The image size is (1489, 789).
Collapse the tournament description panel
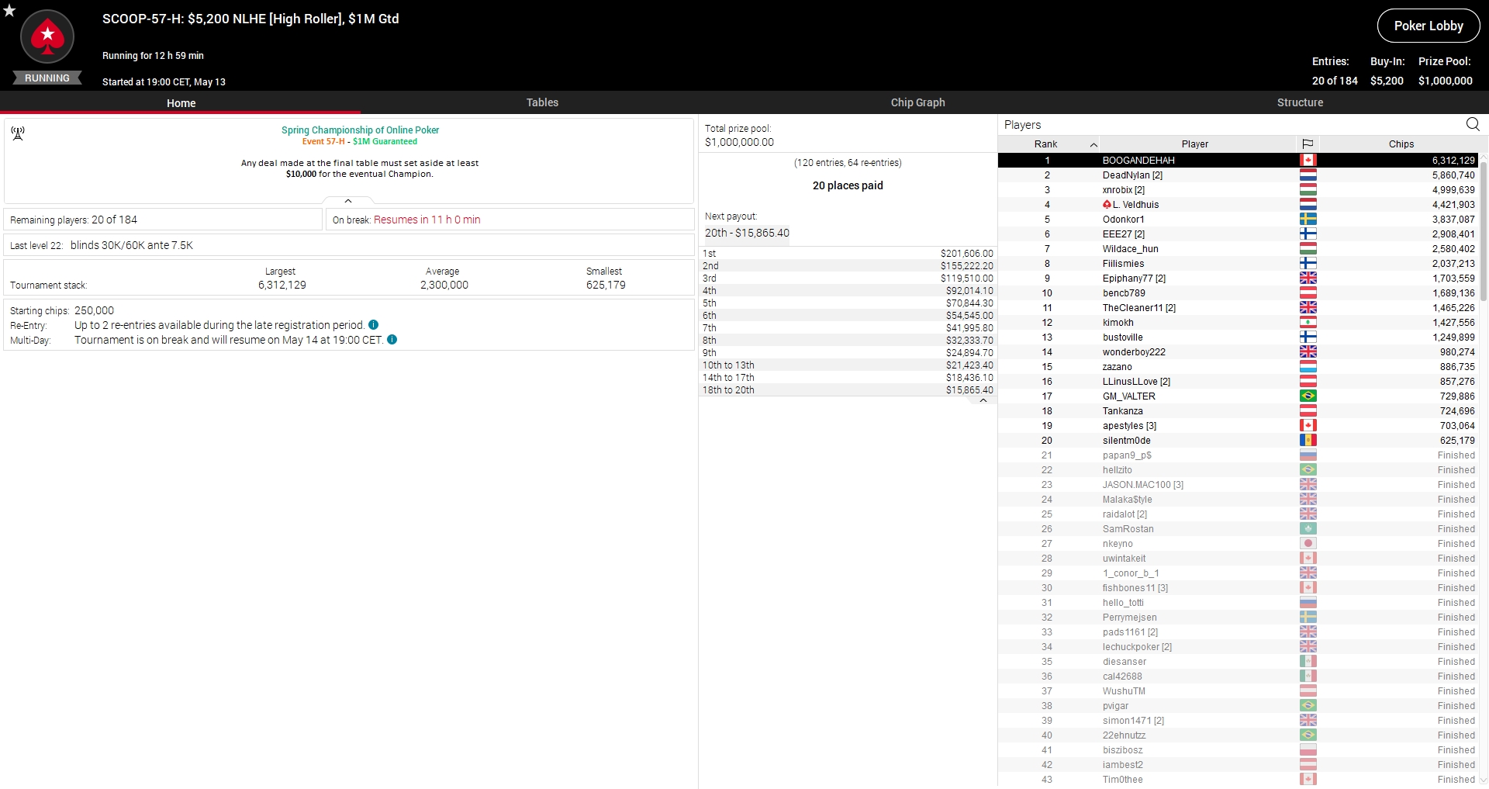(348, 201)
